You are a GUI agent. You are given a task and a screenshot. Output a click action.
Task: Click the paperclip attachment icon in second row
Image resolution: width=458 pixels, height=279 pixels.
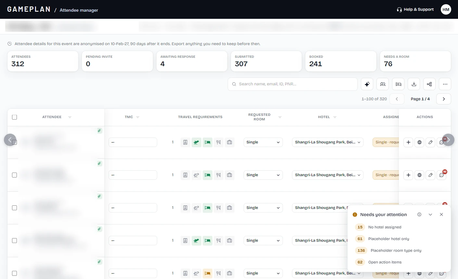pos(99,164)
